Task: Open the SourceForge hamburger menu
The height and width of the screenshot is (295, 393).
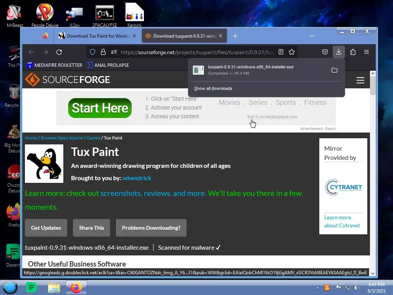Action: pos(360,80)
